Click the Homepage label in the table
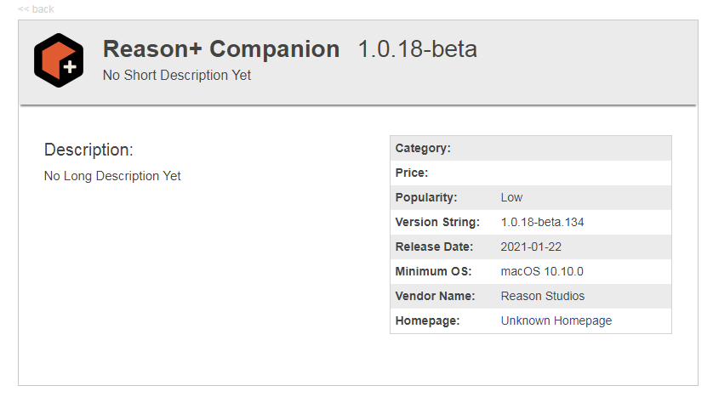Viewport: 713px width, 397px height. [x=427, y=320]
